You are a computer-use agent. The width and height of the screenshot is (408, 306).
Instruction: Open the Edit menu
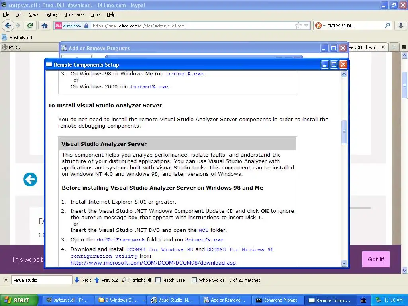[x=19, y=14]
